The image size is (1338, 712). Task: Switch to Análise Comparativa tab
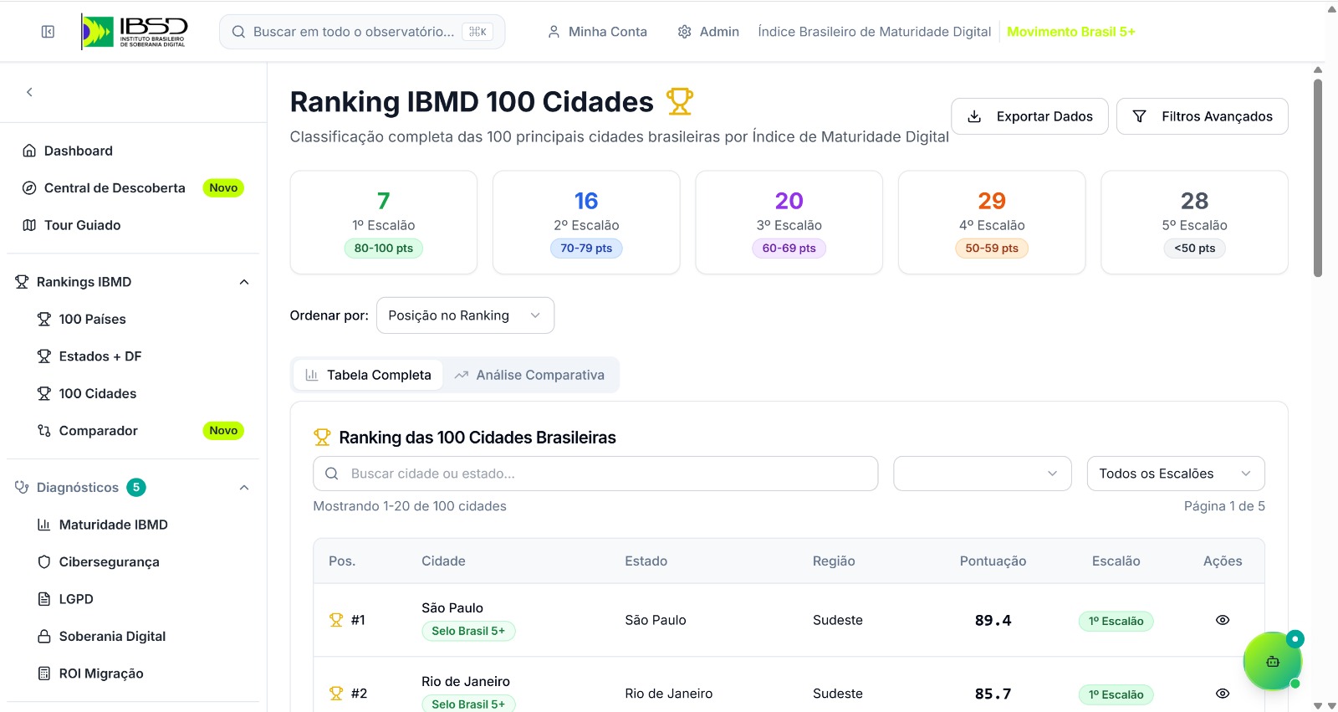pyautogui.click(x=529, y=375)
